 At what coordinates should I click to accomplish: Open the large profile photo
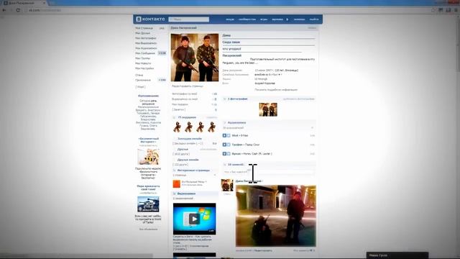[195, 58]
